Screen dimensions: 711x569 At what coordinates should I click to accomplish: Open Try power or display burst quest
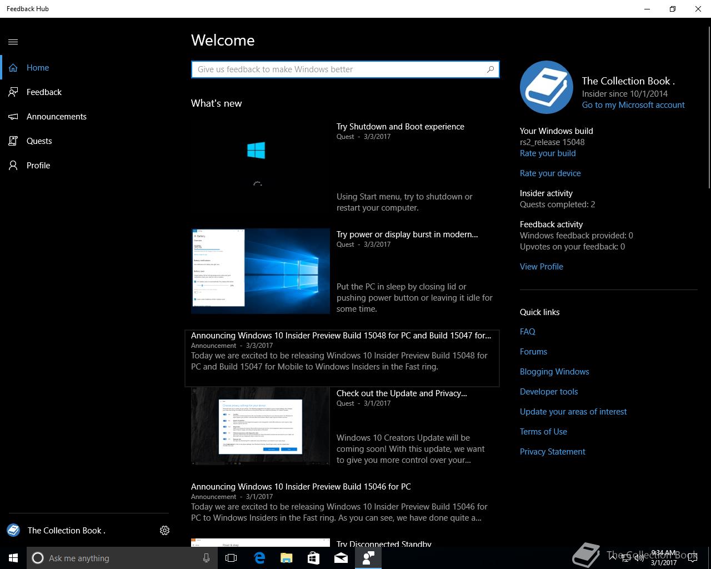coord(407,234)
